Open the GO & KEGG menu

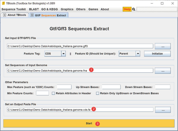[49, 9]
